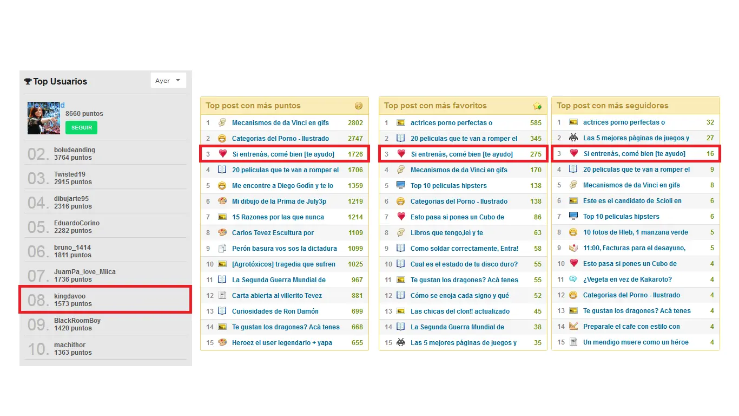Viewport: 739px width, 416px height.
Task: Click the smiley icon beside '10 fotos de Hleb, 1 manzana verde'
Action: pyautogui.click(x=573, y=232)
